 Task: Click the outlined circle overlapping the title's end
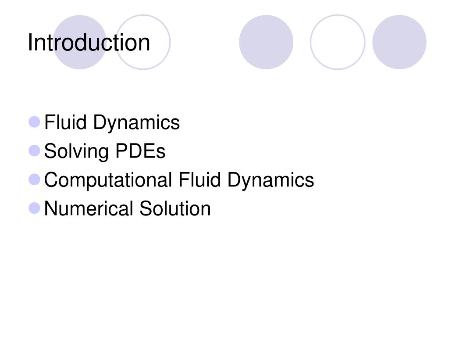pos(143,42)
